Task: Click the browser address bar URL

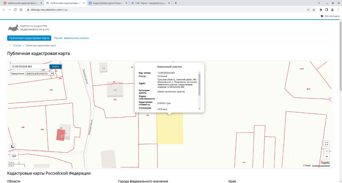Action: (49, 10)
